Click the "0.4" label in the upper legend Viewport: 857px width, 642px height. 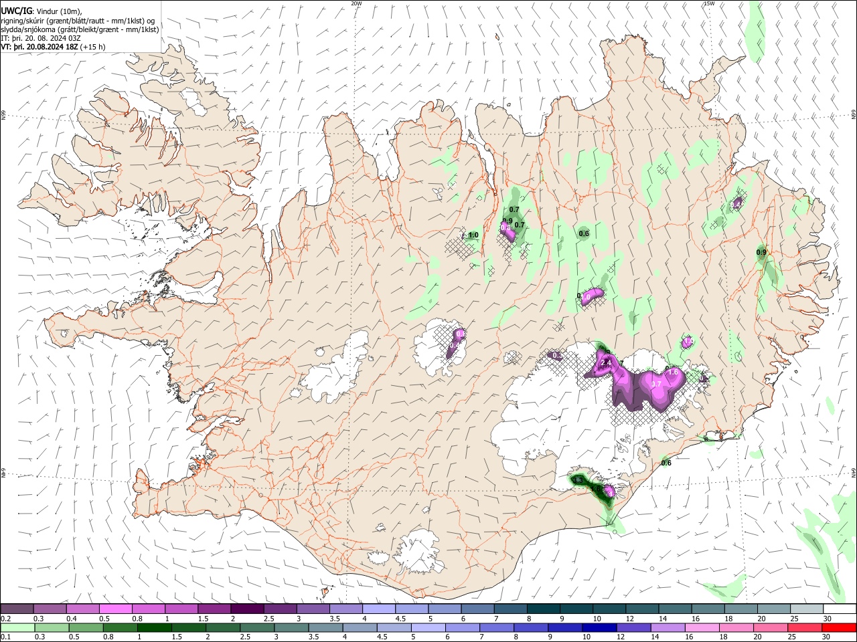click(x=72, y=619)
